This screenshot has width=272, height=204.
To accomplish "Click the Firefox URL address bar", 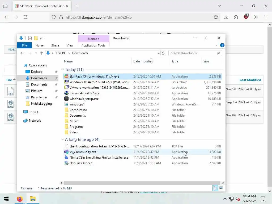I will click(135, 17).
